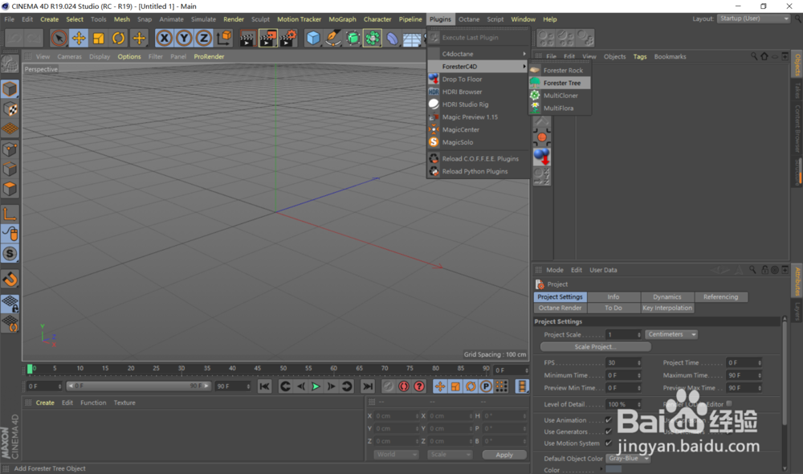Select the spline Pen tool
The width and height of the screenshot is (803, 474).
click(333, 38)
